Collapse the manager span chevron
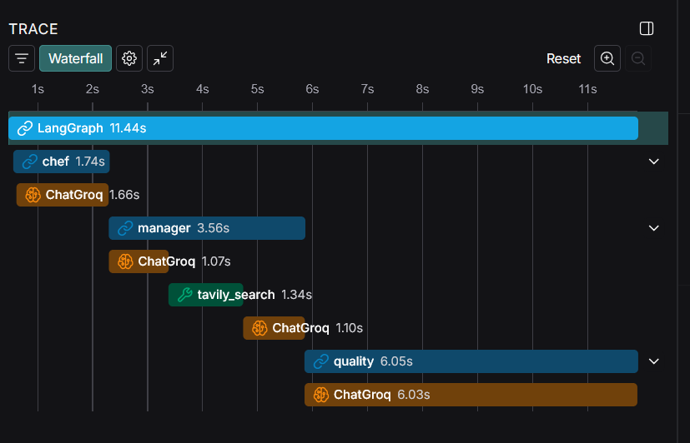The width and height of the screenshot is (690, 443). click(x=654, y=228)
